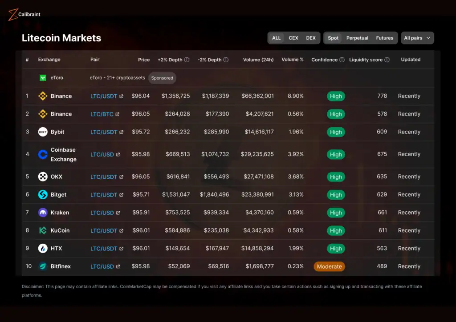Image resolution: width=456 pixels, height=322 pixels.
Task: Click the eToro sponsored logo
Action: [42, 77]
